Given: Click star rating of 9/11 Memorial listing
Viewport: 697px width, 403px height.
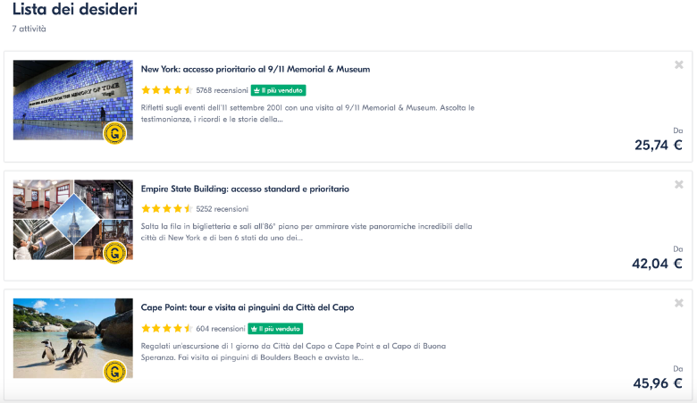Looking at the screenshot, I should [x=166, y=90].
